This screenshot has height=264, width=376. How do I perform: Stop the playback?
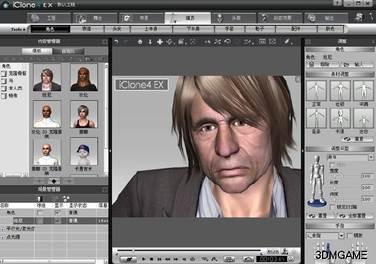coord(151,259)
